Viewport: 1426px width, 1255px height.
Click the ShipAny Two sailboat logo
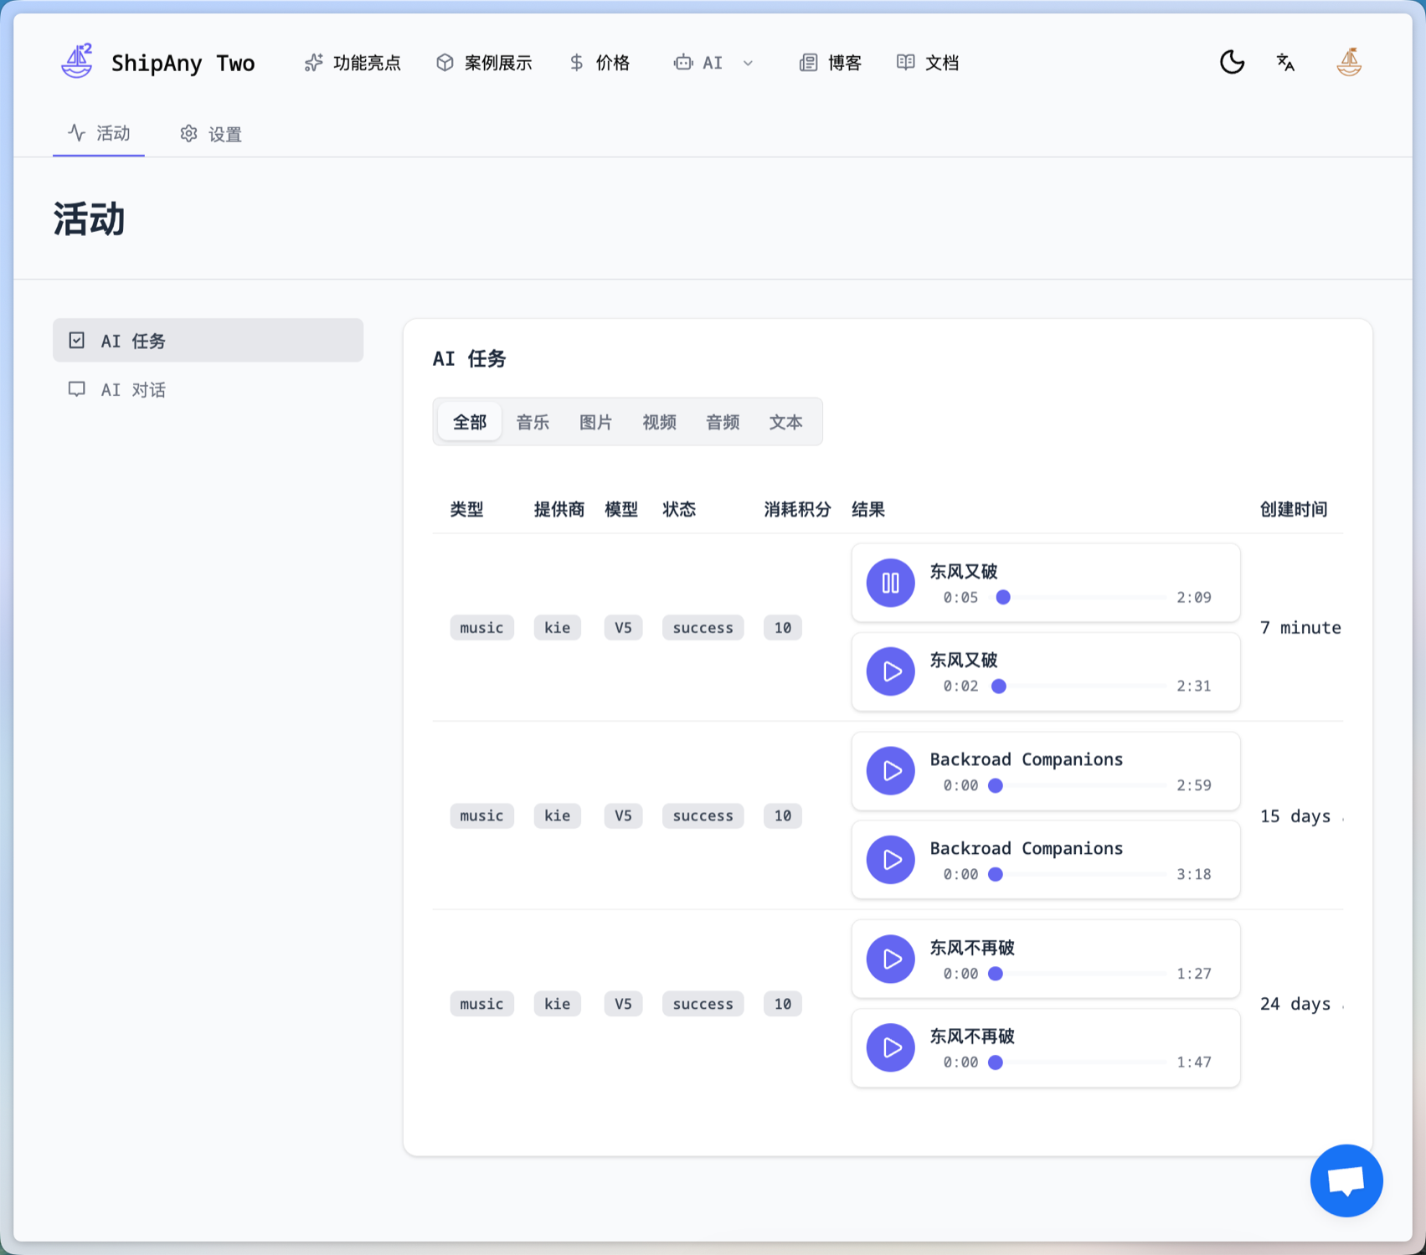click(x=77, y=62)
